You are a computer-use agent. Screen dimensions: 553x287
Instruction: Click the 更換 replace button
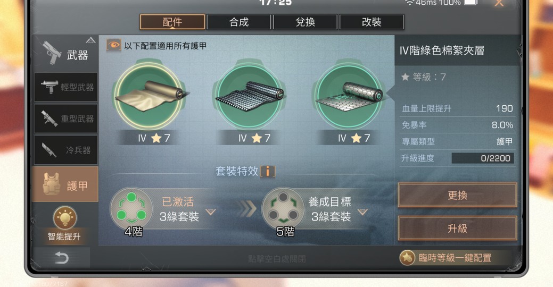[x=457, y=195]
